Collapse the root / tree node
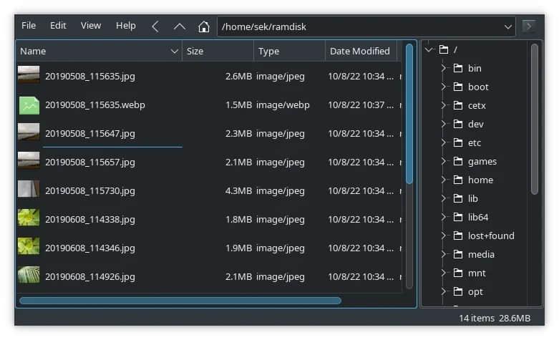Image resolution: width=559 pixels, height=340 pixels. (429, 50)
